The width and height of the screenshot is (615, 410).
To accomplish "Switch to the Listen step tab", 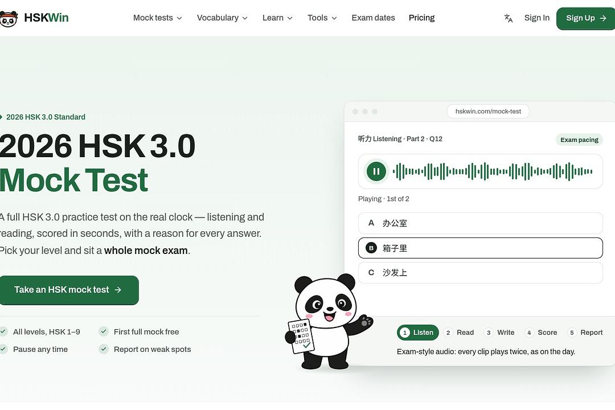I will pos(418,333).
